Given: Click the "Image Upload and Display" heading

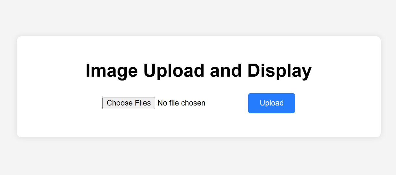Looking at the screenshot, I should pyautogui.click(x=198, y=70).
